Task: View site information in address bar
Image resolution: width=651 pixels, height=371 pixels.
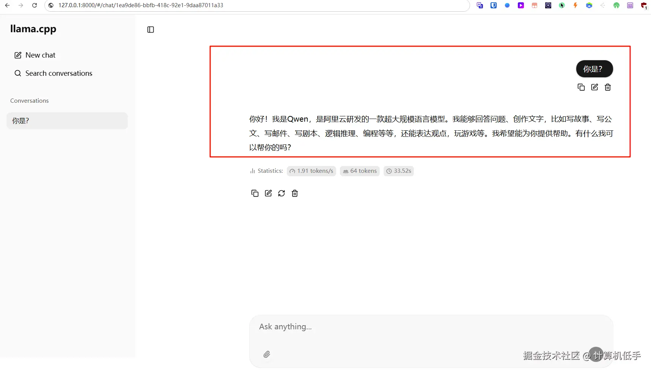Action: (51, 5)
